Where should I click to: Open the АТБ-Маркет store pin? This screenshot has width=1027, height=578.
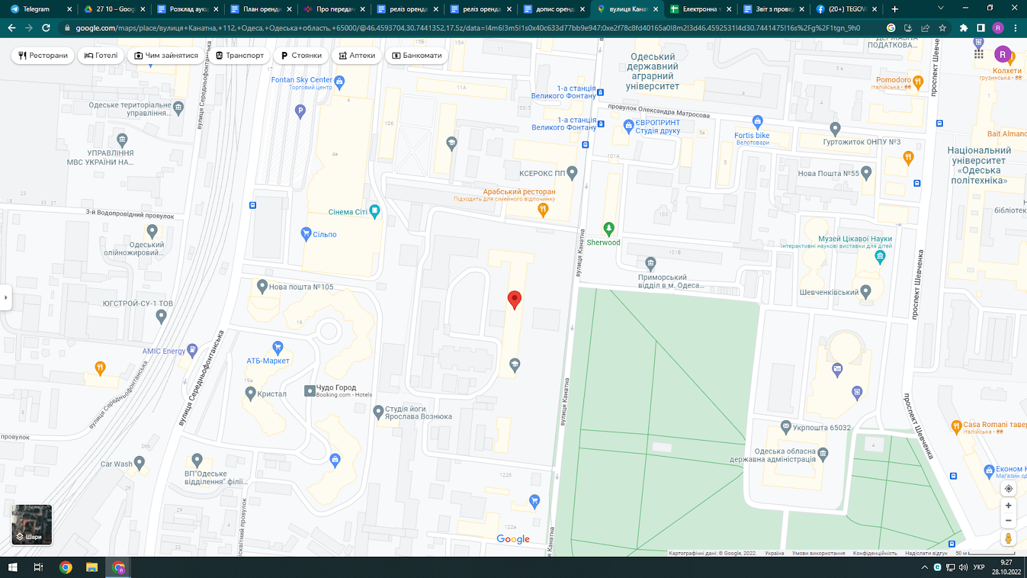click(x=278, y=347)
